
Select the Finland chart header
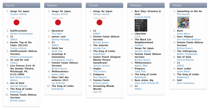[x=188, y=5]
